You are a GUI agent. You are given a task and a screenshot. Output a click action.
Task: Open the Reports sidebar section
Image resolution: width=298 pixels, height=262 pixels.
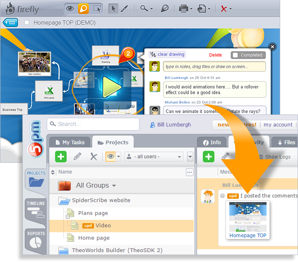(36, 240)
